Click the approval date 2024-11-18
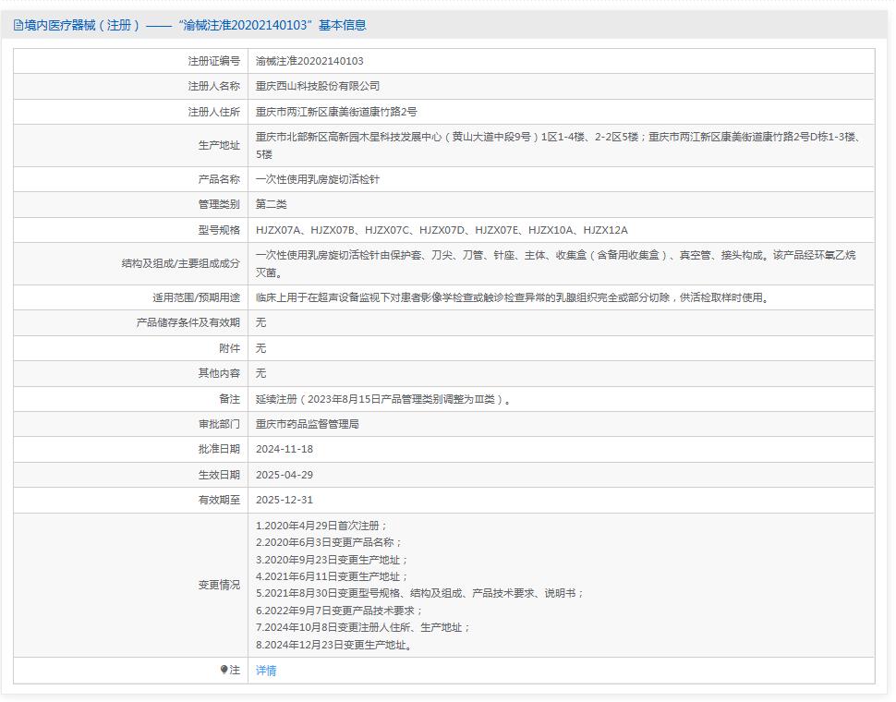Image resolution: width=896 pixels, height=702 pixels. (285, 449)
